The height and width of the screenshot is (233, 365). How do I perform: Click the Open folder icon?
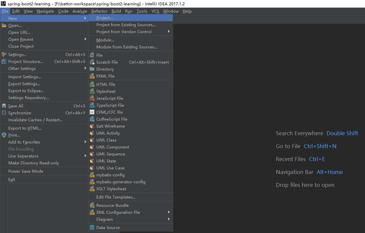click(4, 26)
